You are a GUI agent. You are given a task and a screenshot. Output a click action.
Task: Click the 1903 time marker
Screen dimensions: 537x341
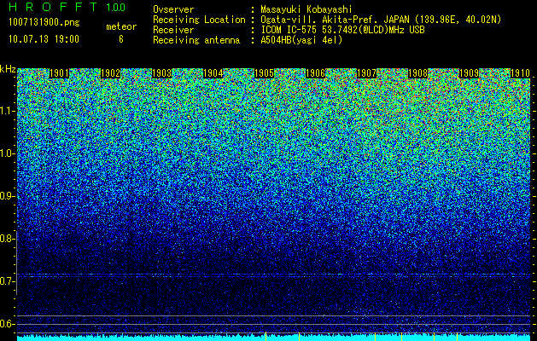click(161, 73)
